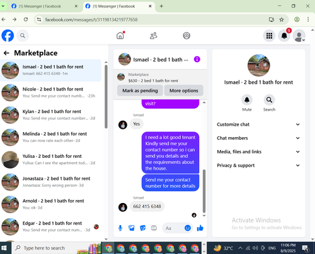This screenshot has height=254, width=315.
Task: Click the listing photo in the info panel
Action: (x=258, y=65)
